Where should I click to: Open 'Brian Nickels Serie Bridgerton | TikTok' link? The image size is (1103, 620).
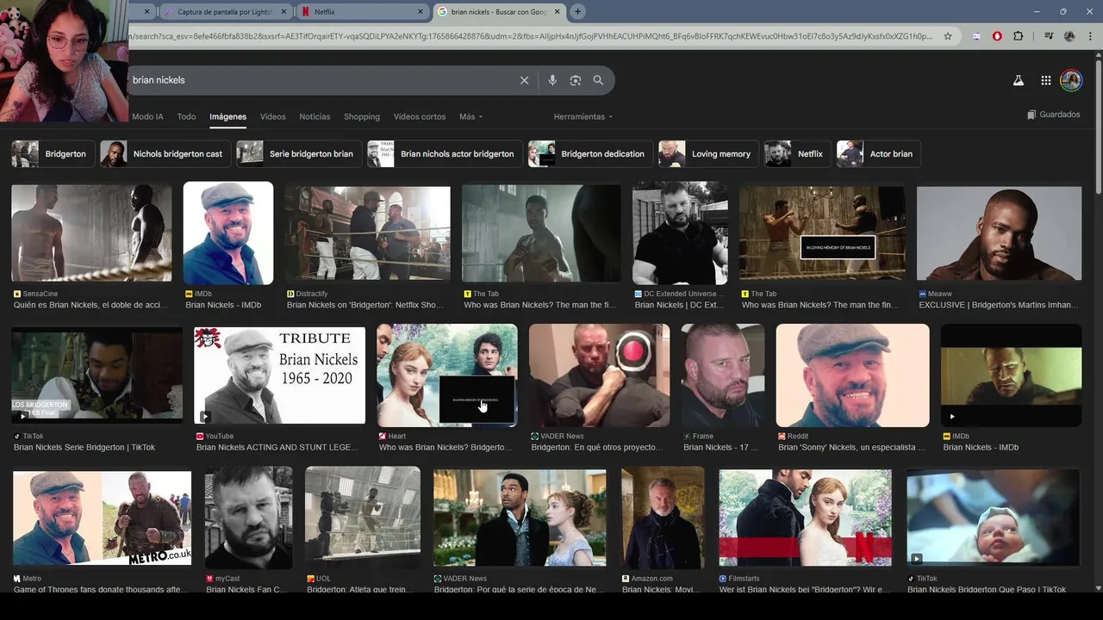click(x=84, y=448)
